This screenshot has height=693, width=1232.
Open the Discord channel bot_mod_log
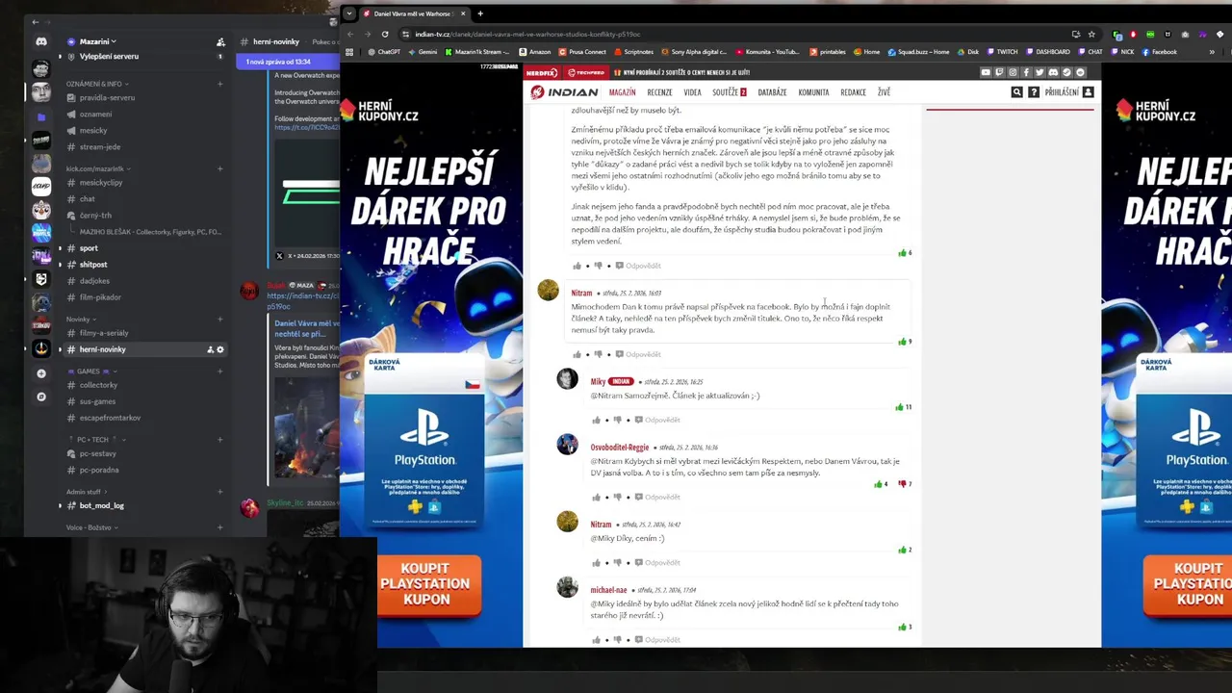coord(101,505)
